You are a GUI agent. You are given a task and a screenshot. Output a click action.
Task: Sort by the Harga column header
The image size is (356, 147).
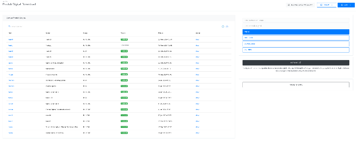[85, 33]
